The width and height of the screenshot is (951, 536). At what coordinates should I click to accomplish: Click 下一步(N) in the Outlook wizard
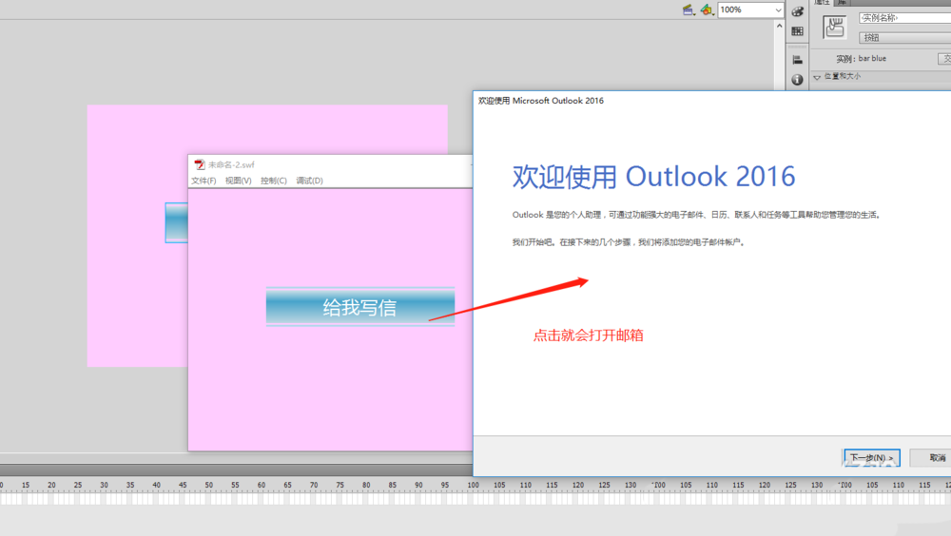pyautogui.click(x=871, y=458)
